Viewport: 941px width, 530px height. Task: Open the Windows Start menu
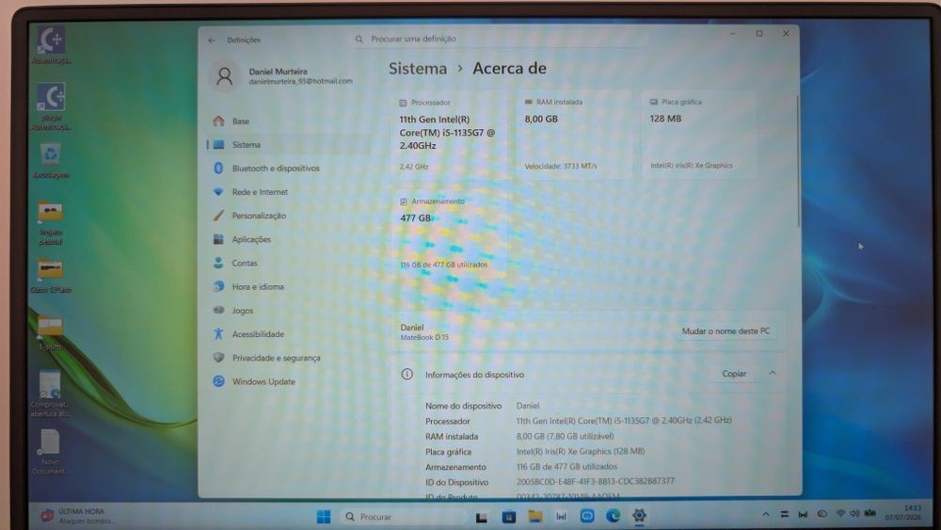324,516
